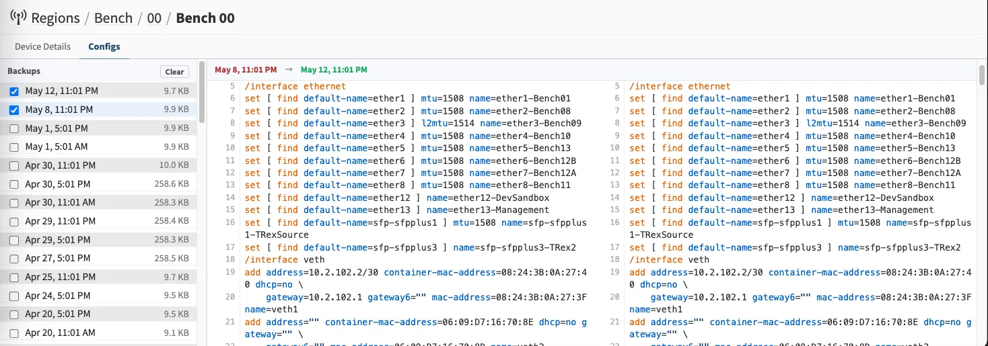Click the green May 12, 11:01 PM diff label
The height and width of the screenshot is (346, 988).
(334, 70)
